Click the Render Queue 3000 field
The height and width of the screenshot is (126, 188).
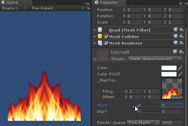point(172,123)
